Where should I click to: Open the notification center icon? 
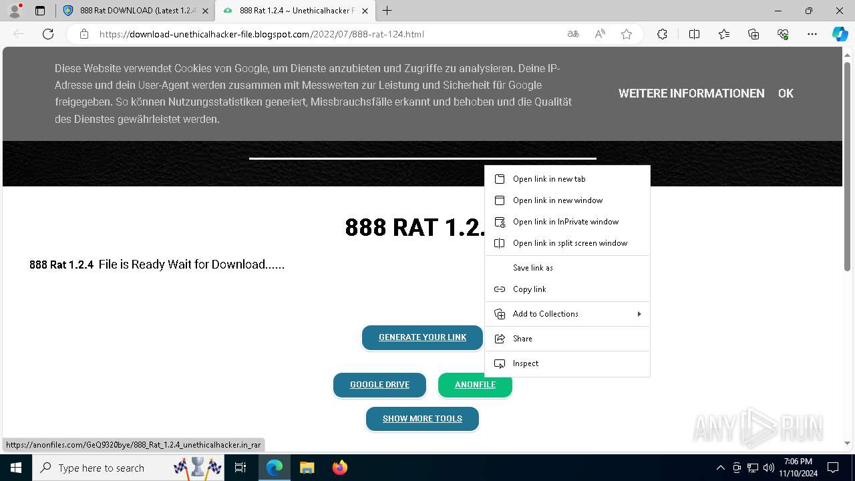pos(833,468)
